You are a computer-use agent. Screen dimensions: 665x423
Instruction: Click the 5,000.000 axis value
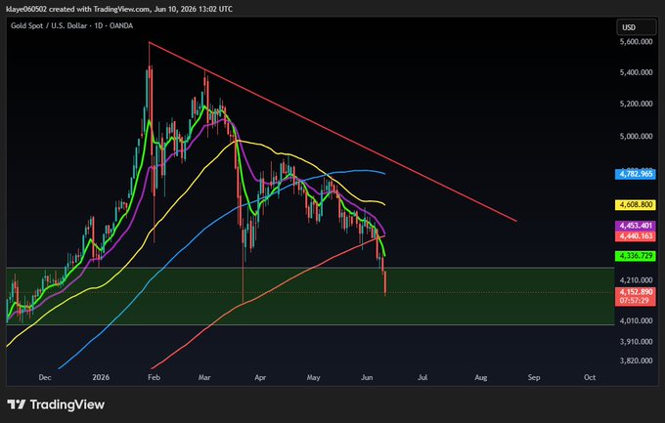(636, 136)
